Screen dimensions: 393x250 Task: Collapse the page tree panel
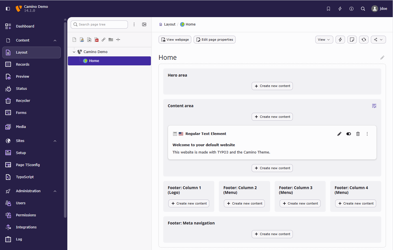(144, 24)
